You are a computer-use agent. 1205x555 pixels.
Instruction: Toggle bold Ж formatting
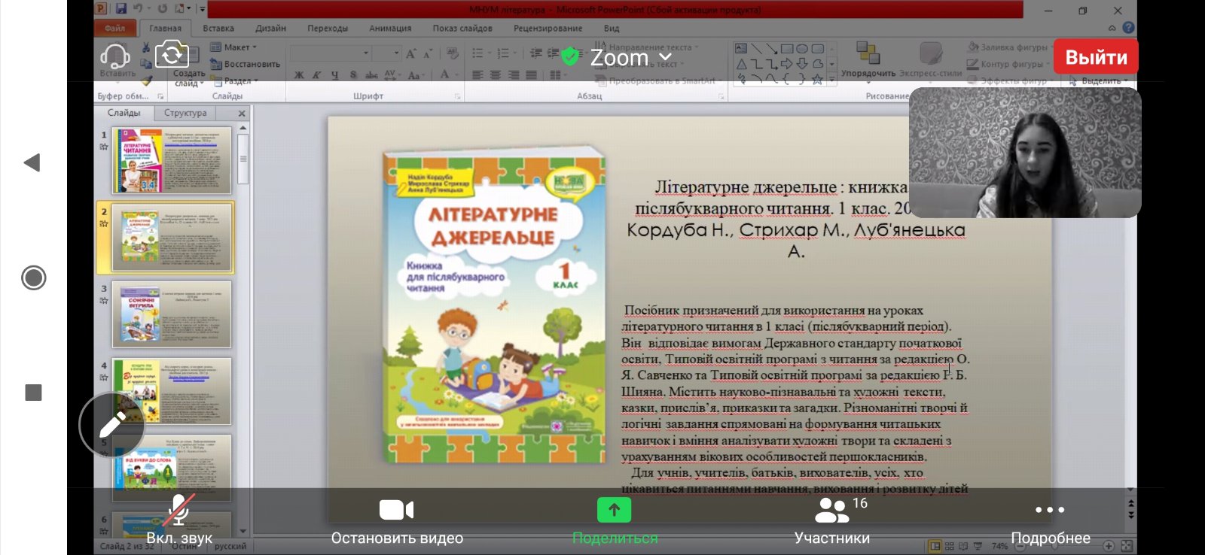pos(299,75)
